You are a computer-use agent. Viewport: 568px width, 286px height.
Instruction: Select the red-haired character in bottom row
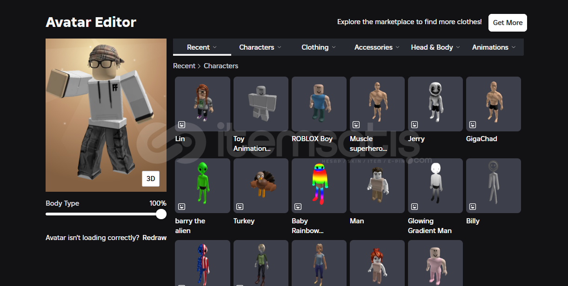coord(377,263)
